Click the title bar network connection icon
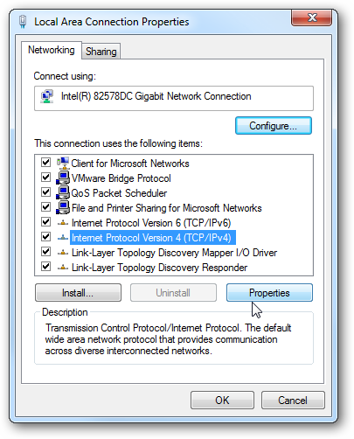 coord(23,22)
